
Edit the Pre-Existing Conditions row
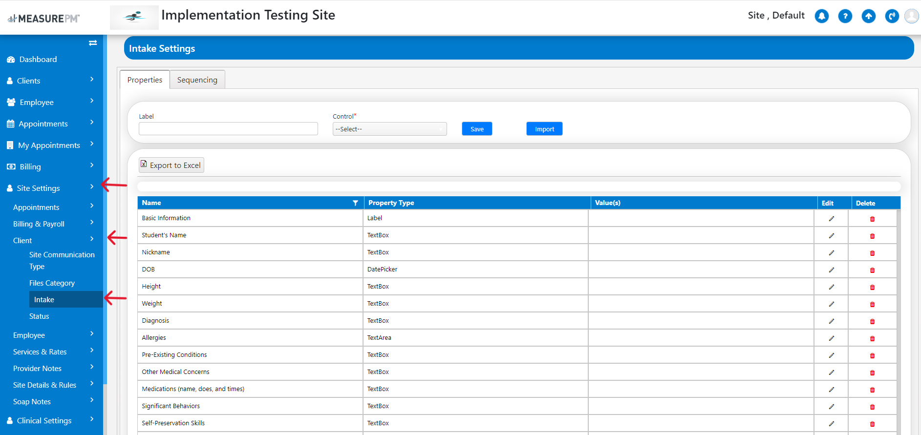(x=831, y=355)
